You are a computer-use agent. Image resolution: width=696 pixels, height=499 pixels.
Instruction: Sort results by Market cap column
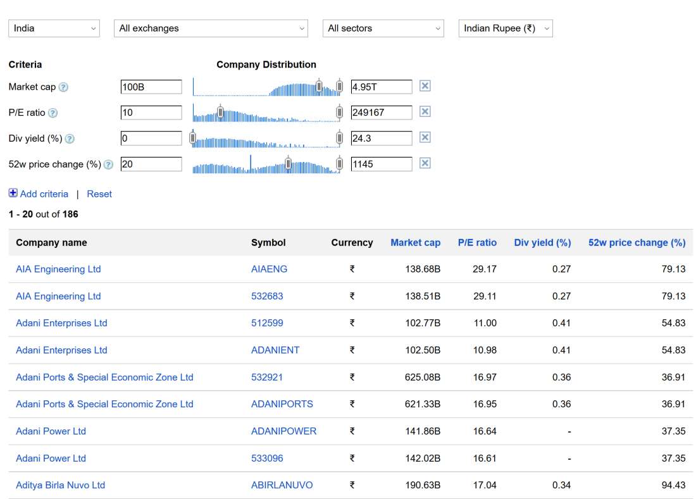click(416, 243)
